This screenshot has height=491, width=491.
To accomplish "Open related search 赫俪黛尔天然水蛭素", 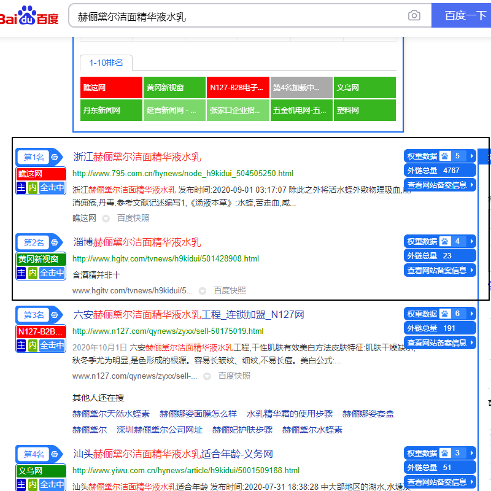I will tap(111, 414).
